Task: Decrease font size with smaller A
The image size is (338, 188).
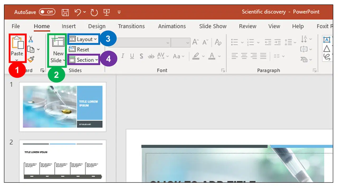Action: tap(205, 42)
